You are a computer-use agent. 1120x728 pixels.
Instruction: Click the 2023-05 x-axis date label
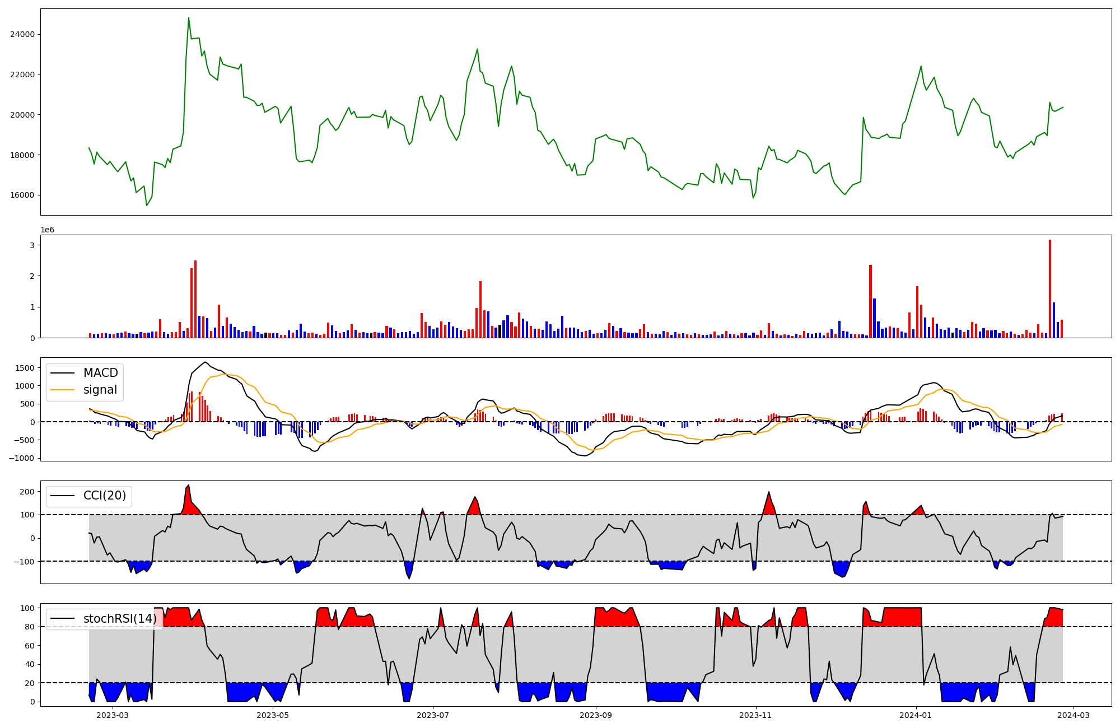click(x=273, y=715)
